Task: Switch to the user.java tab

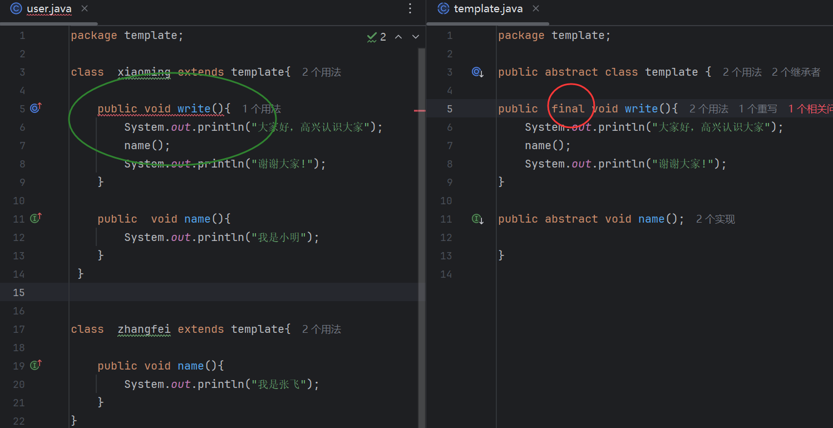Action: coord(48,9)
